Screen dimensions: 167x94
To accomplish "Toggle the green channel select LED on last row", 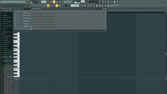I will click(x=31, y=27).
